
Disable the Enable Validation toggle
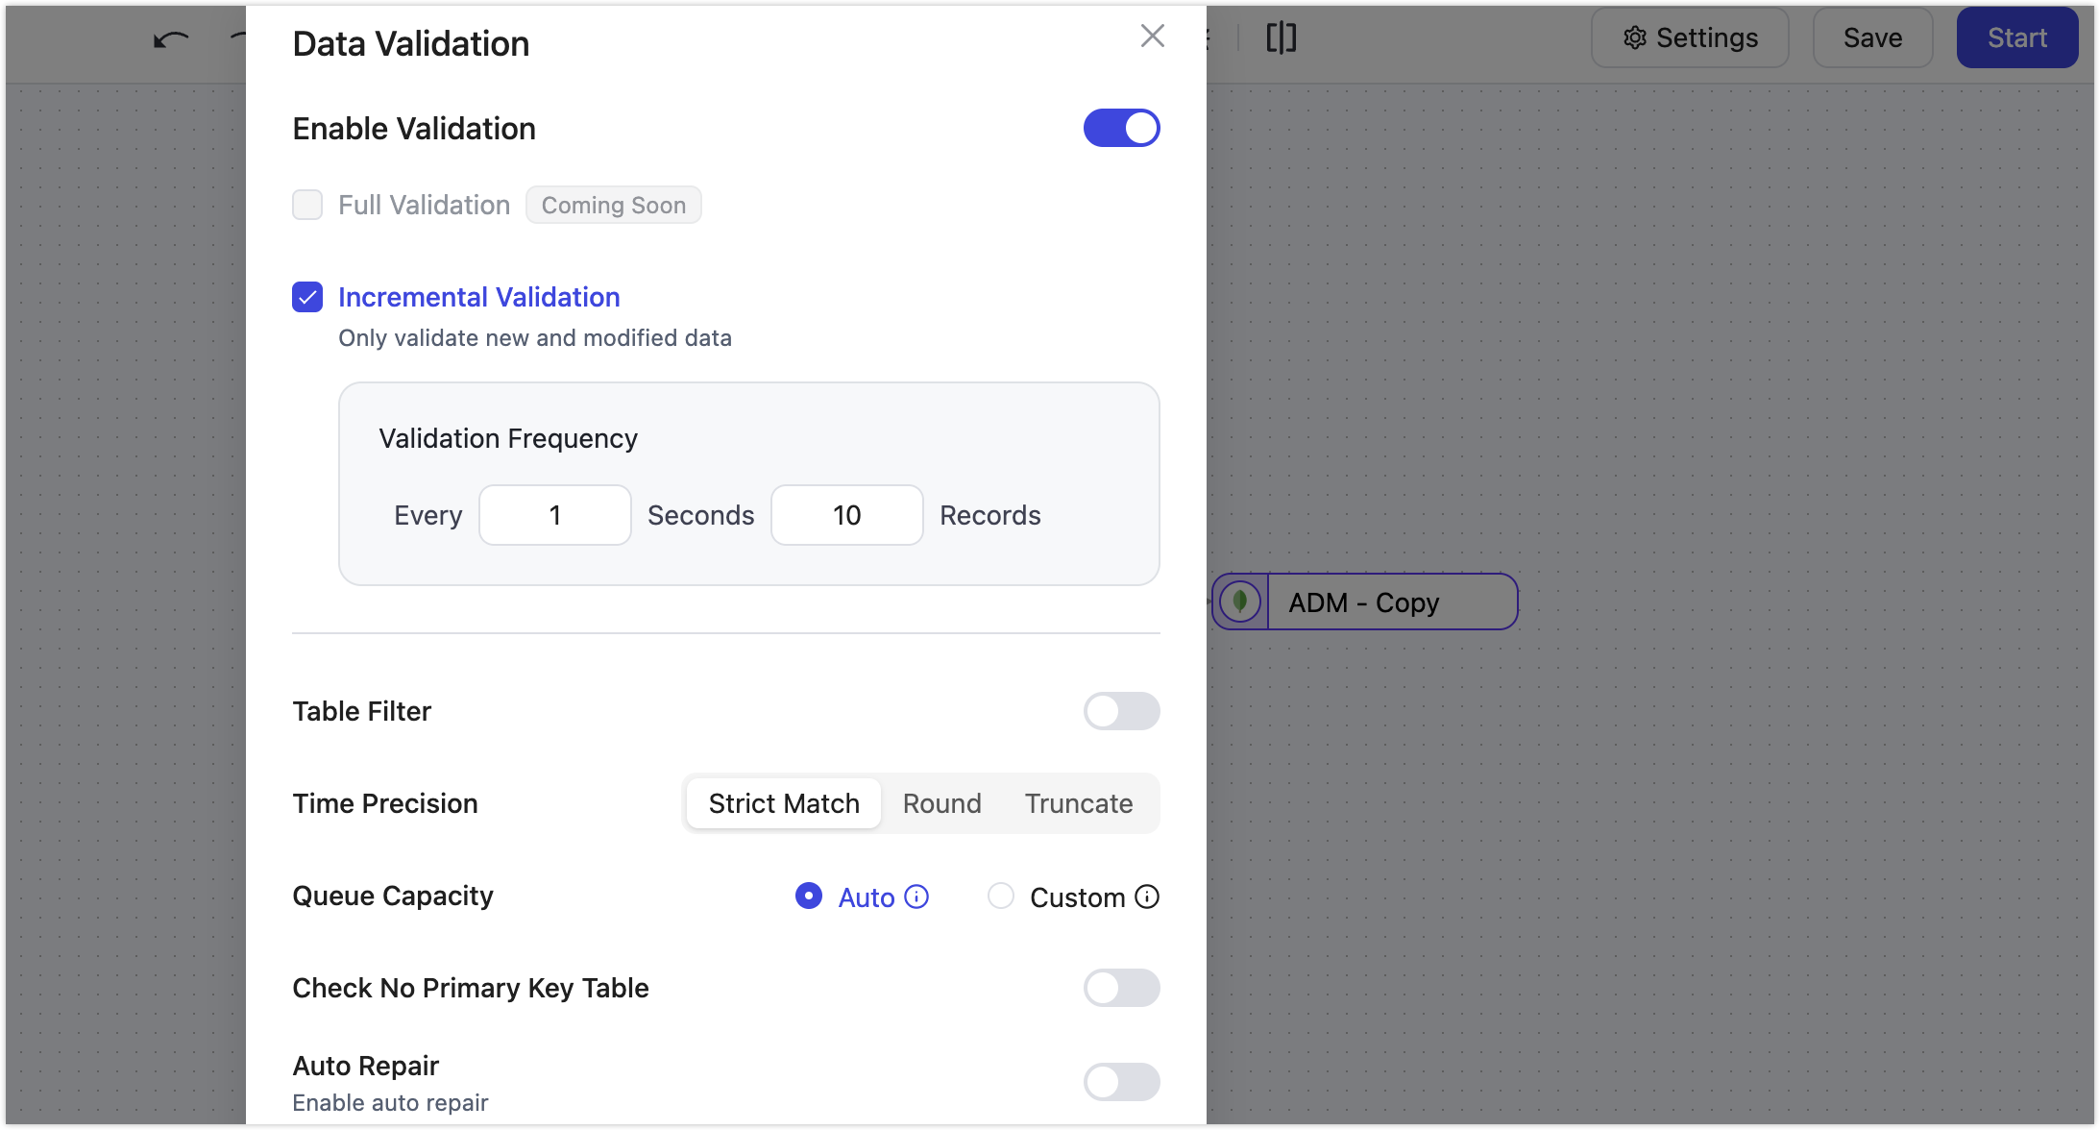[x=1121, y=128]
